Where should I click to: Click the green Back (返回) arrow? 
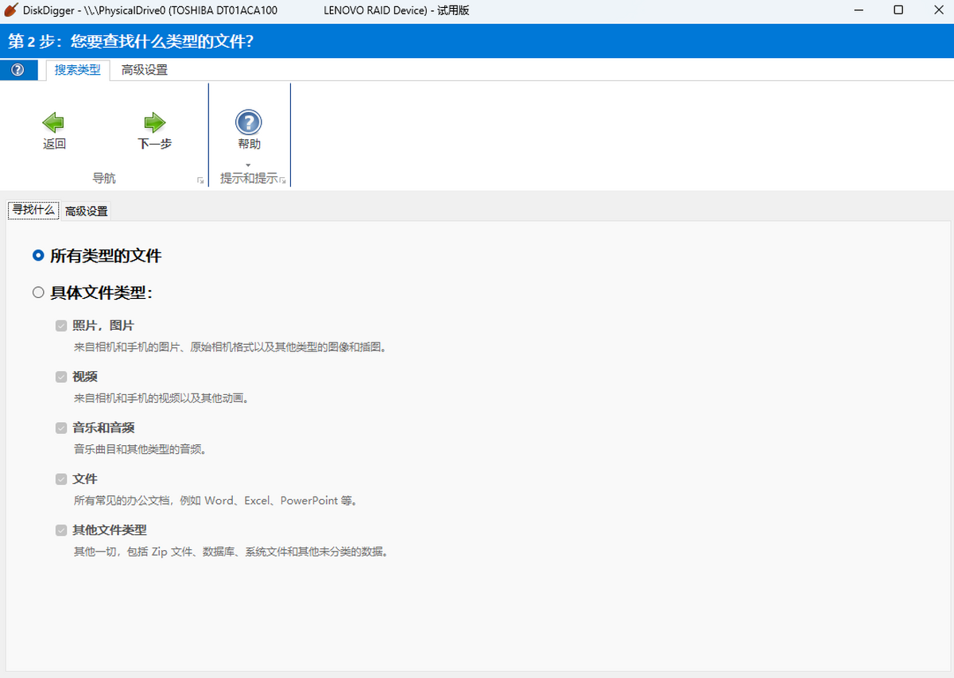click(x=53, y=122)
